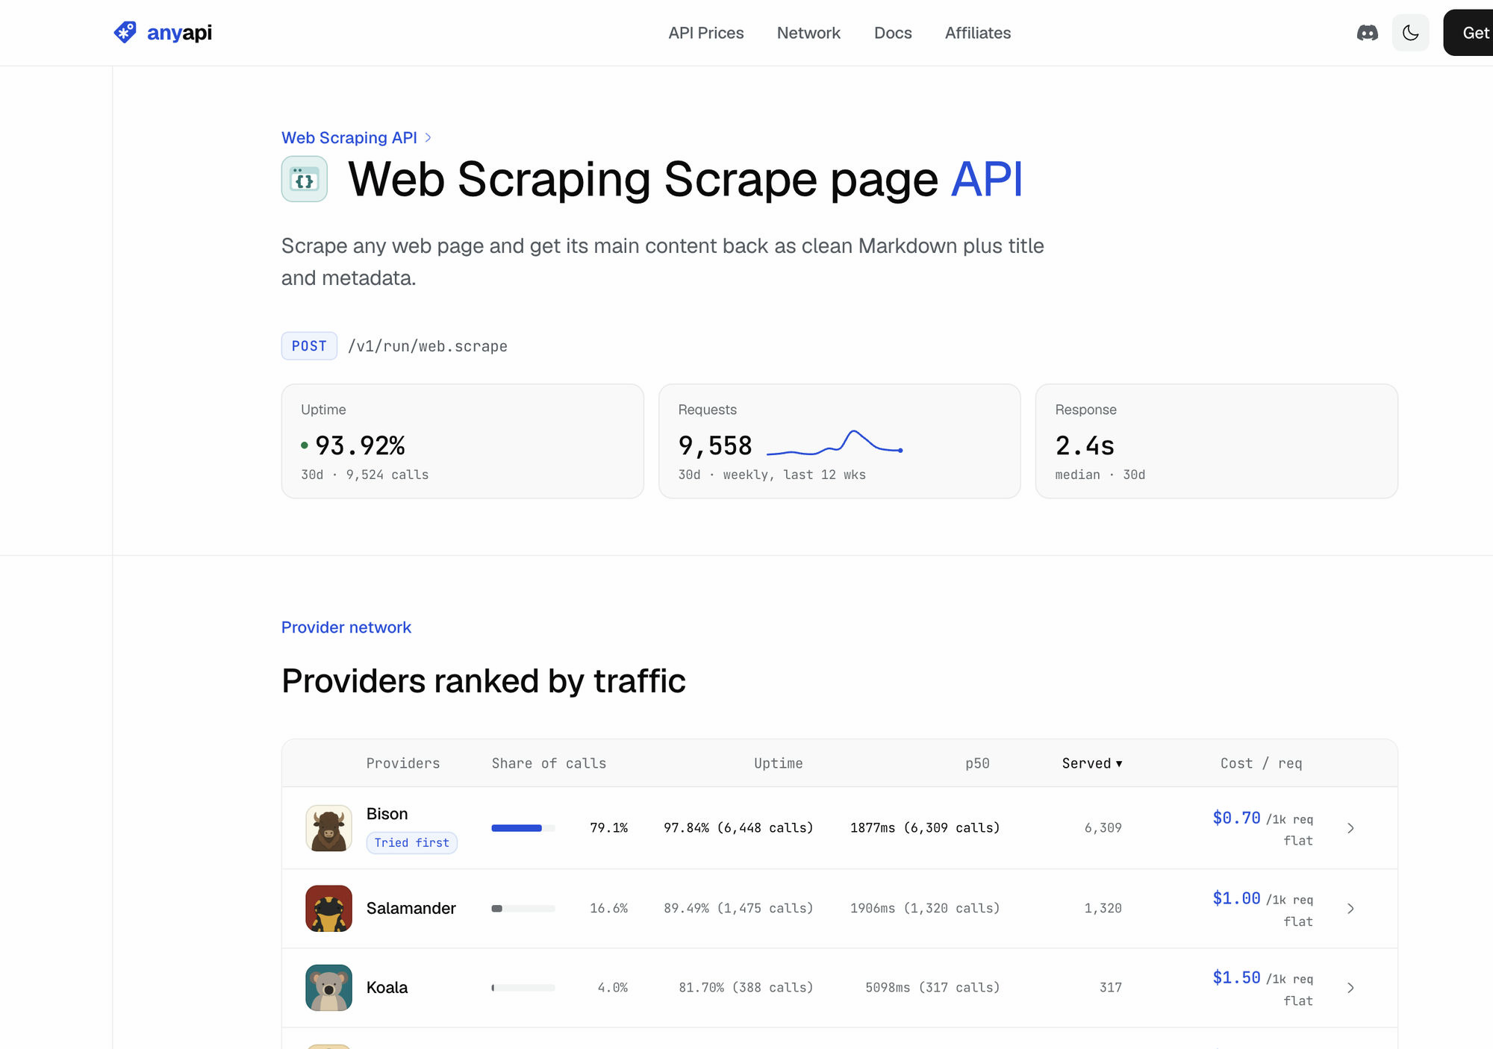Click the 1906ms (1,320 calls) p50 cell
Screen dimensions: 1493x1049
tap(924, 909)
